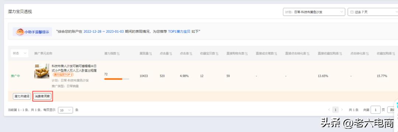Open the sofa product title link
The image size is (398, 132).
pos(74,68)
